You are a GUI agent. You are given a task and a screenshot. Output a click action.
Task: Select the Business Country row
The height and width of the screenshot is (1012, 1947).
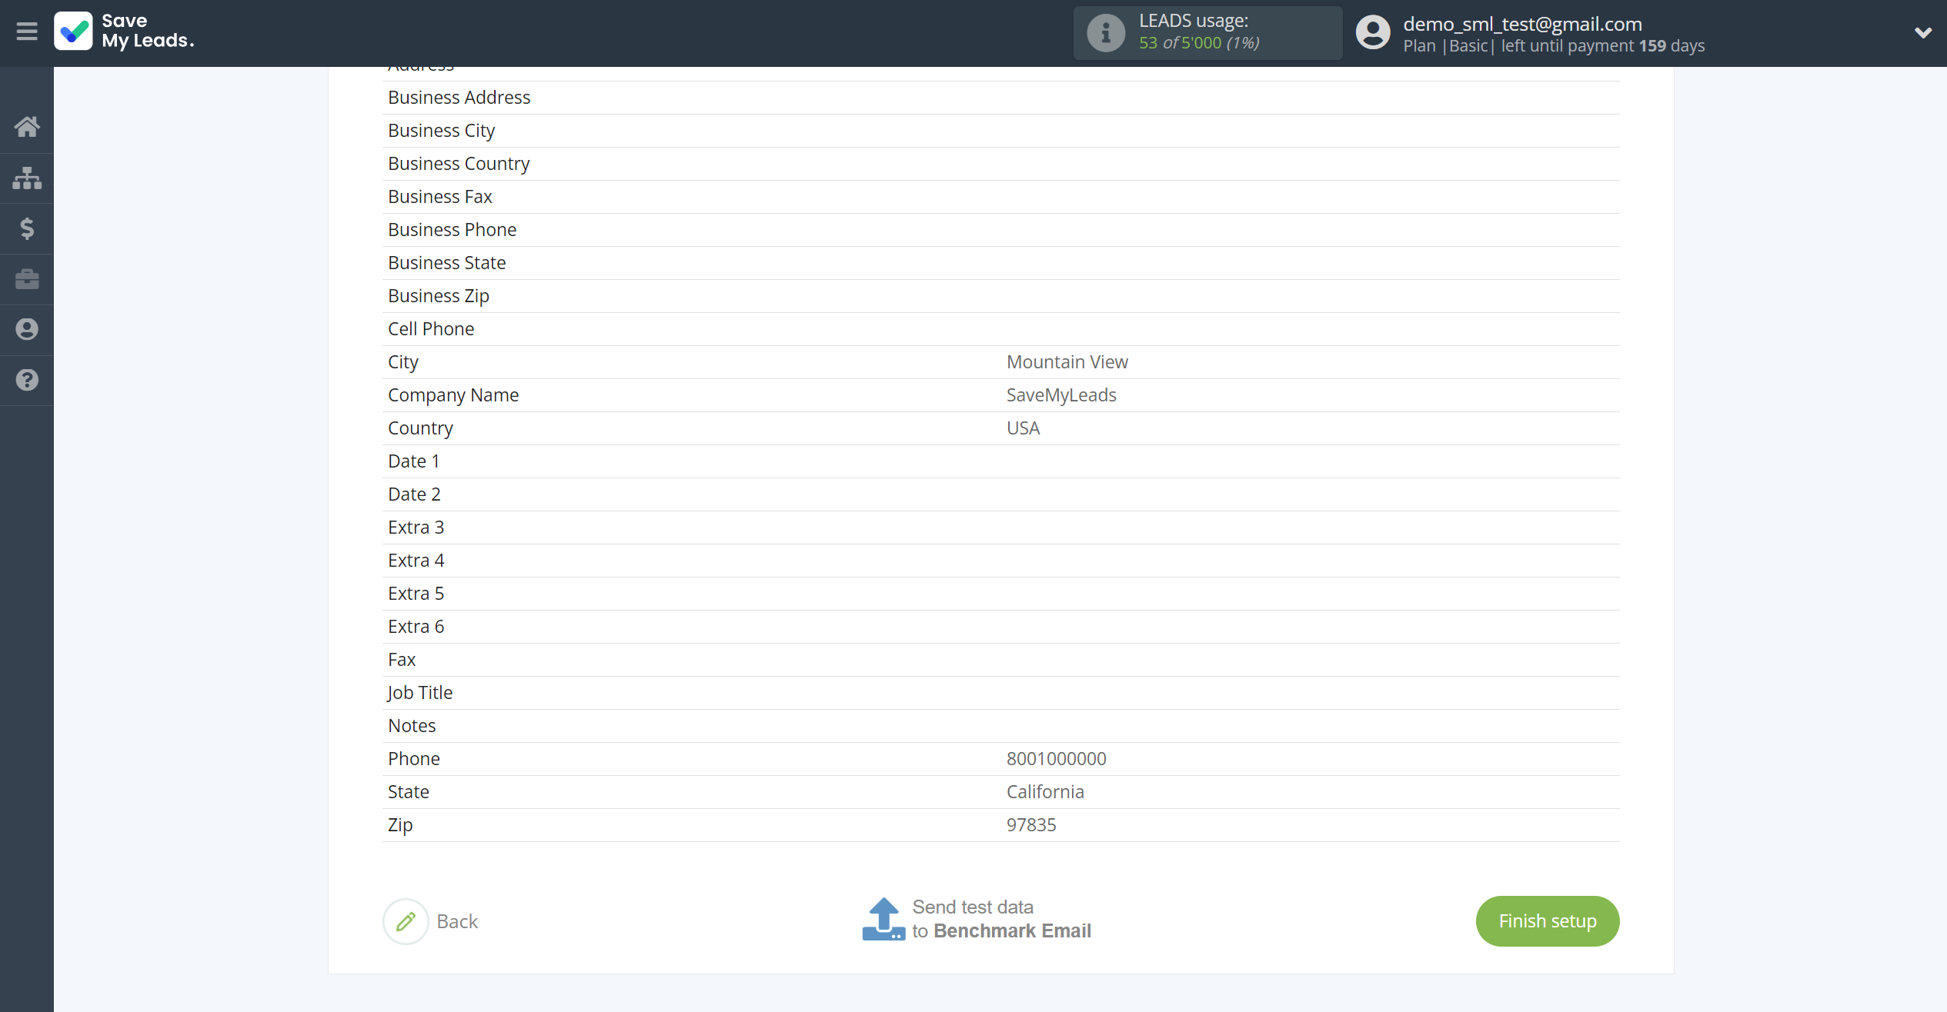[x=1000, y=164]
